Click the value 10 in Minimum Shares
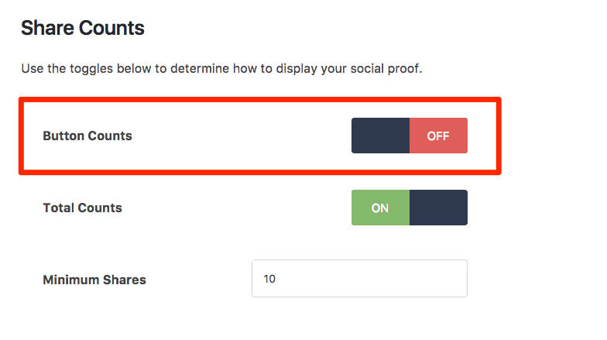The width and height of the screenshot is (607, 340). coord(269,279)
